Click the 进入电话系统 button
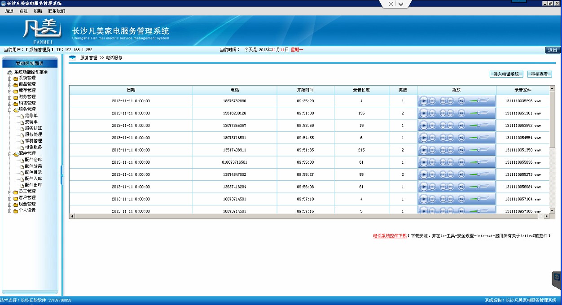 coord(506,74)
